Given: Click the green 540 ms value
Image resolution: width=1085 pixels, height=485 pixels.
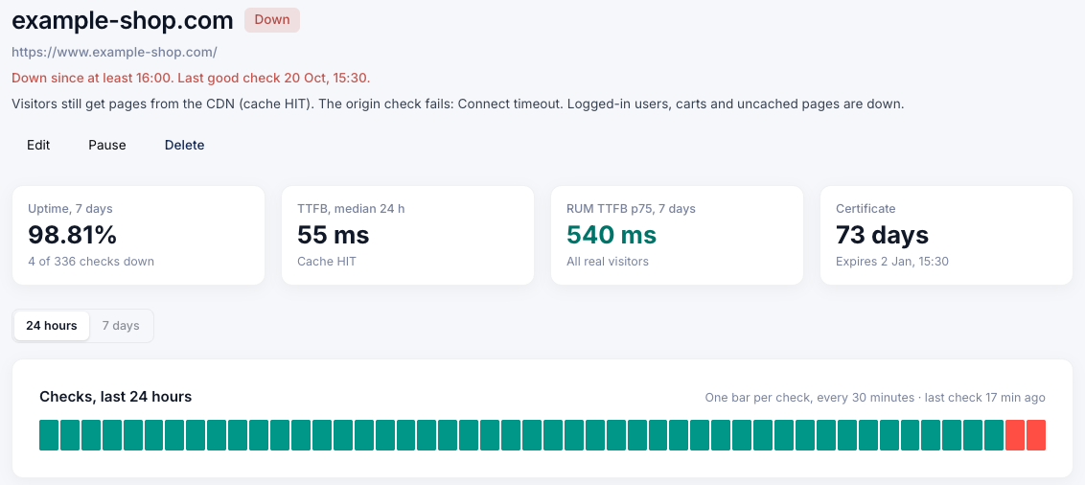Looking at the screenshot, I should click(x=611, y=235).
